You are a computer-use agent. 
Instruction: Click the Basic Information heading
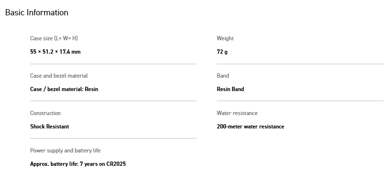(x=36, y=12)
